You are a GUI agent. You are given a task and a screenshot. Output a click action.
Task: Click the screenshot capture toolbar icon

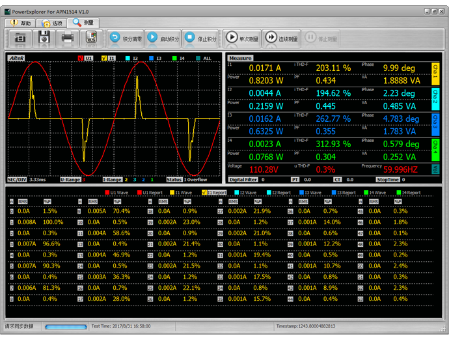click(x=21, y=38)
